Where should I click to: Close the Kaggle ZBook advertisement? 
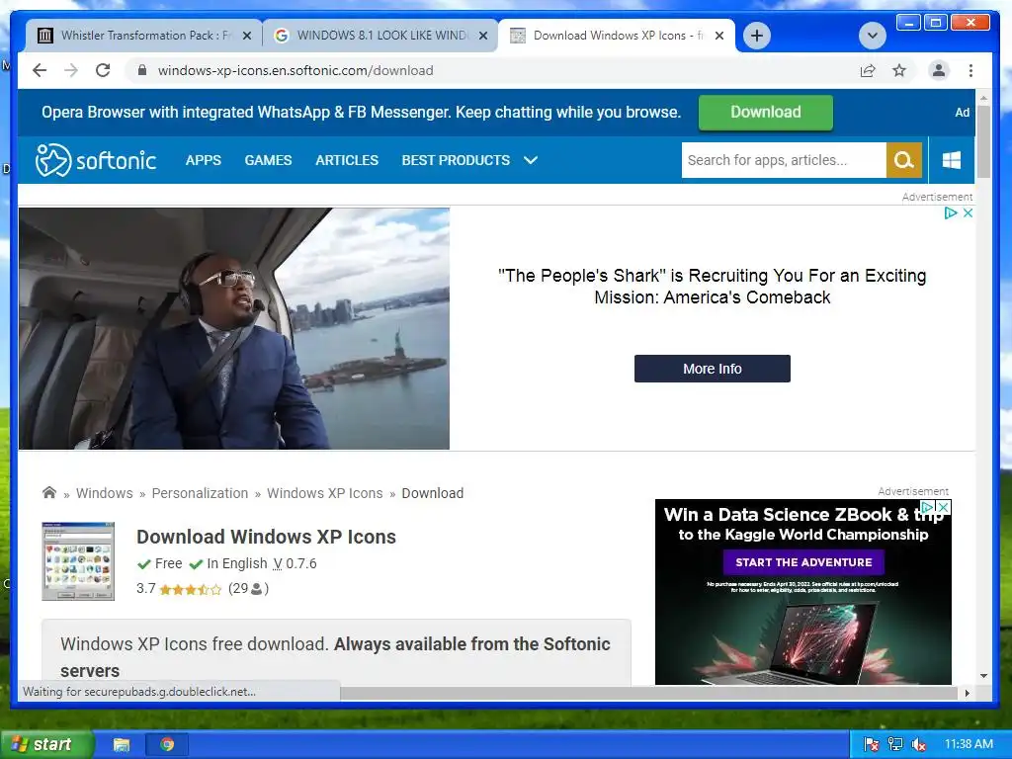coord(943,507)
